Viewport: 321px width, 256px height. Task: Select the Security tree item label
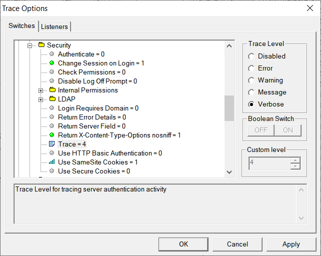[x=59, y=45]
